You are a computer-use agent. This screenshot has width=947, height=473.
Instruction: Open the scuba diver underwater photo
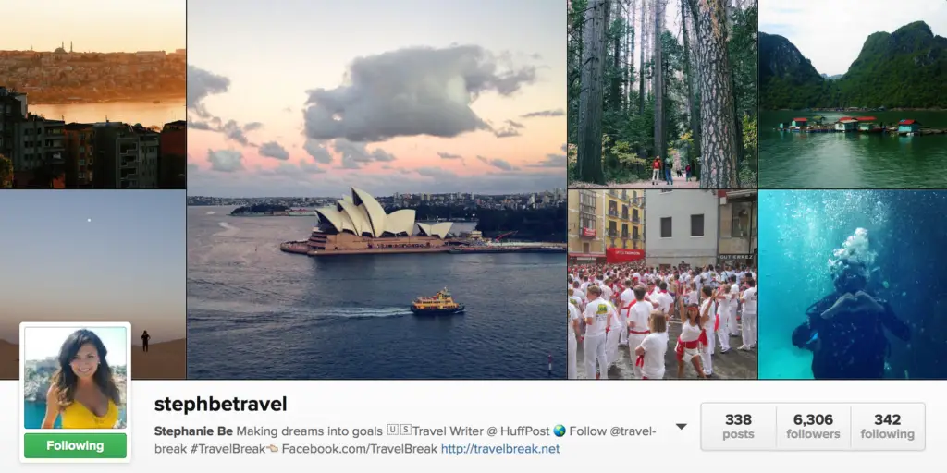[x=853, y=285]
